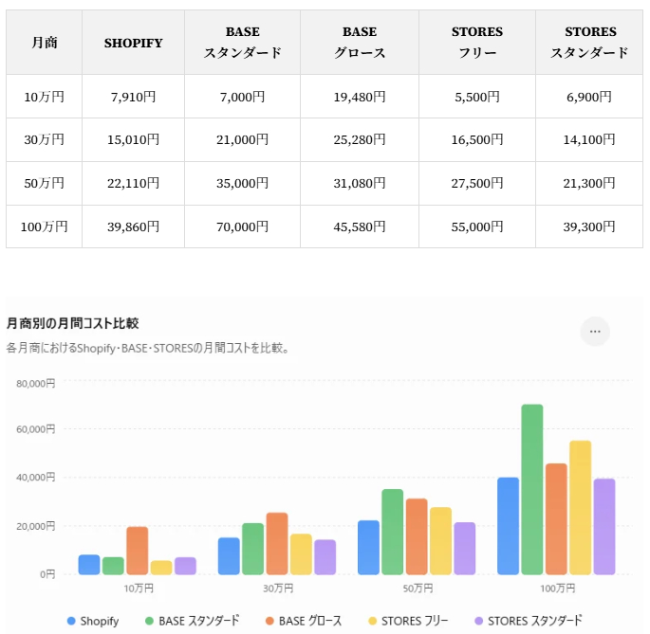The image size is (650, 634).
Task: Click the STORES フリー column header
Action: tap(476, 43)
